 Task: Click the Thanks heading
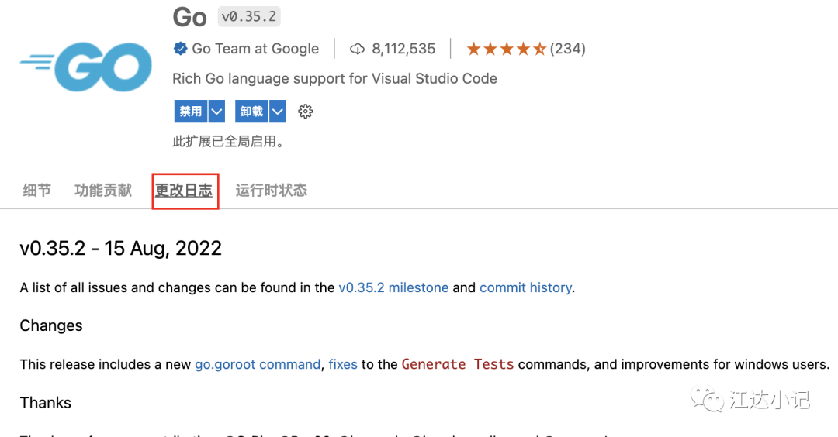(x=46, y=403)
